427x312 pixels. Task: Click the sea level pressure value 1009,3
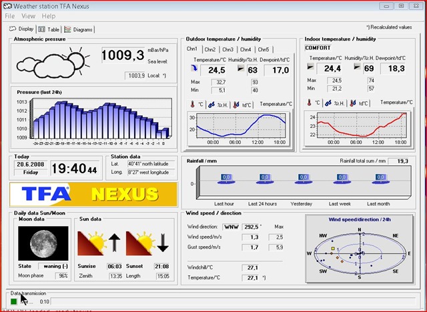click(x=123, y=55)
